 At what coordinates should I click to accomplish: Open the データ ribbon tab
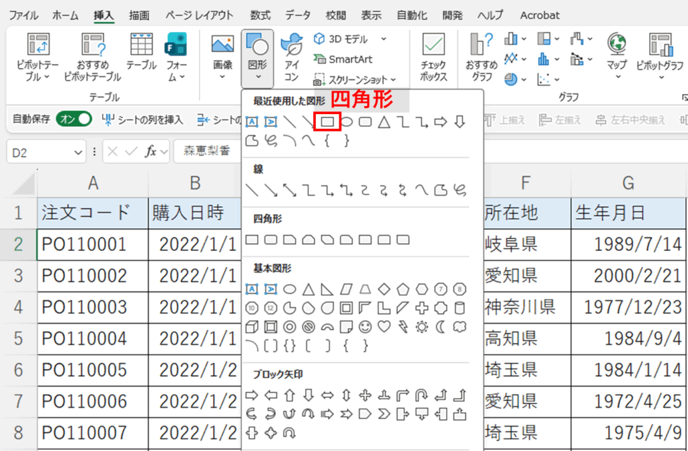point(298,15)
